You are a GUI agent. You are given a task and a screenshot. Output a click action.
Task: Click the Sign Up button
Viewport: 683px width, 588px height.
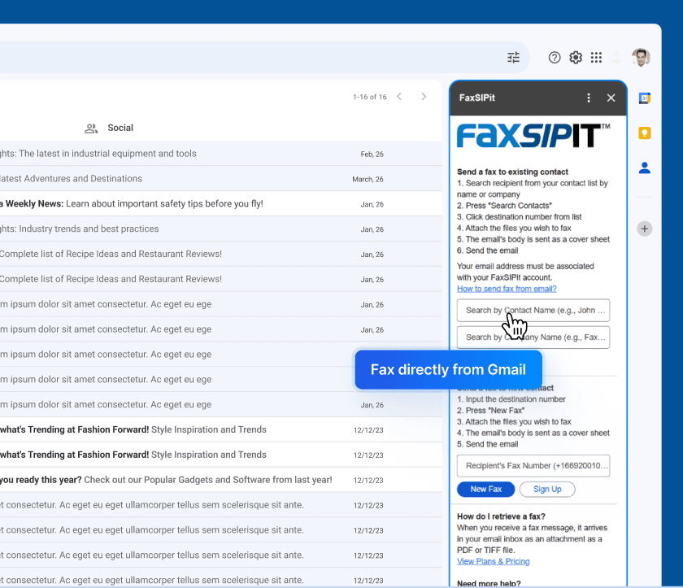pyautogui.click(x=547, y=489)
